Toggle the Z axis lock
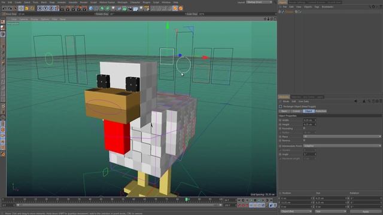 pyautogui.click(x=51, y=8)
